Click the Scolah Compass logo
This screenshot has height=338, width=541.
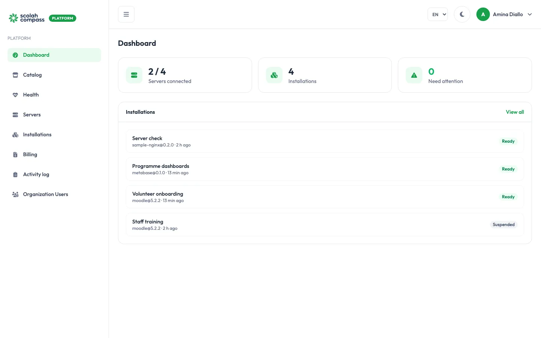(x=27, y=18)
